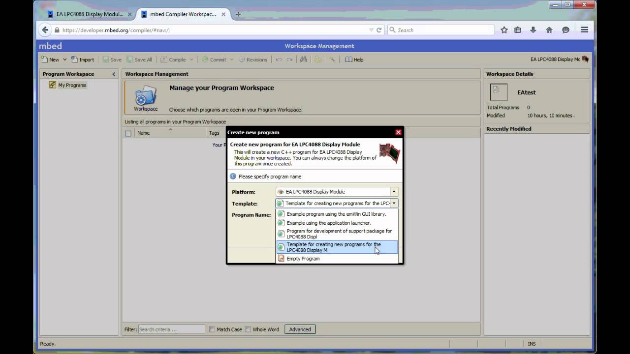The image size is (630, 354).
Task: Choose the emWin GUI library example
Action: [337, 214]
